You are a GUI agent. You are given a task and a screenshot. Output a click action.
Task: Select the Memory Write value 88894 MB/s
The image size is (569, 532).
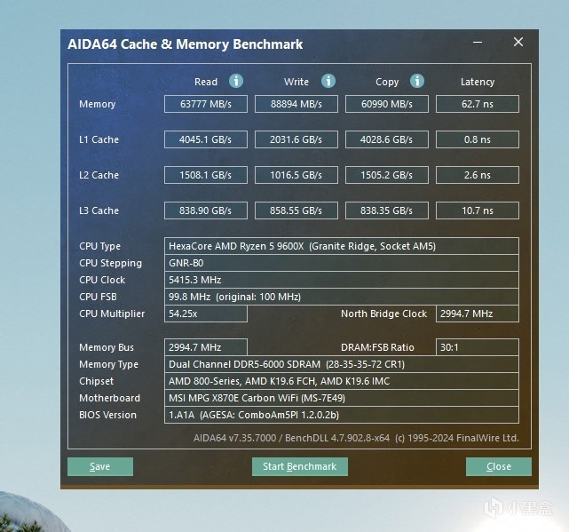[296, 104]
